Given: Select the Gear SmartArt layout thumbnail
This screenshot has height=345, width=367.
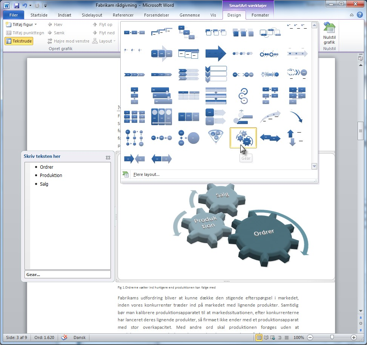Looking at the screenshot, I should [243, 138].
